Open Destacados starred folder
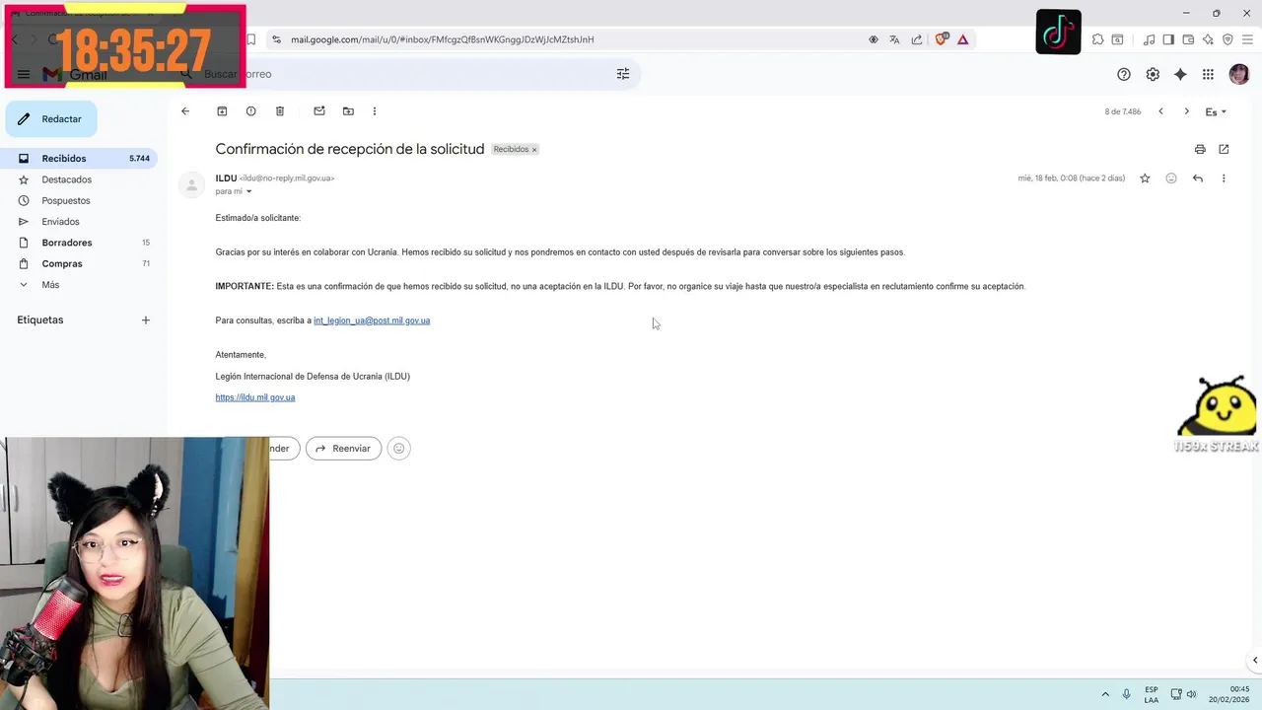The width and height of the screenshot is (1262, 710). (x=66, y=179)
